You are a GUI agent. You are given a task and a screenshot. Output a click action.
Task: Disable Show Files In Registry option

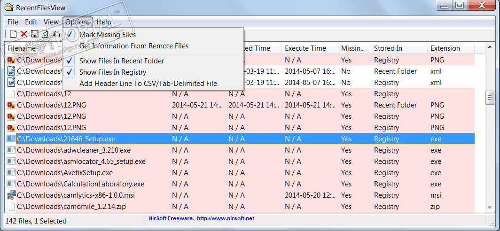[x=112, y=72]
